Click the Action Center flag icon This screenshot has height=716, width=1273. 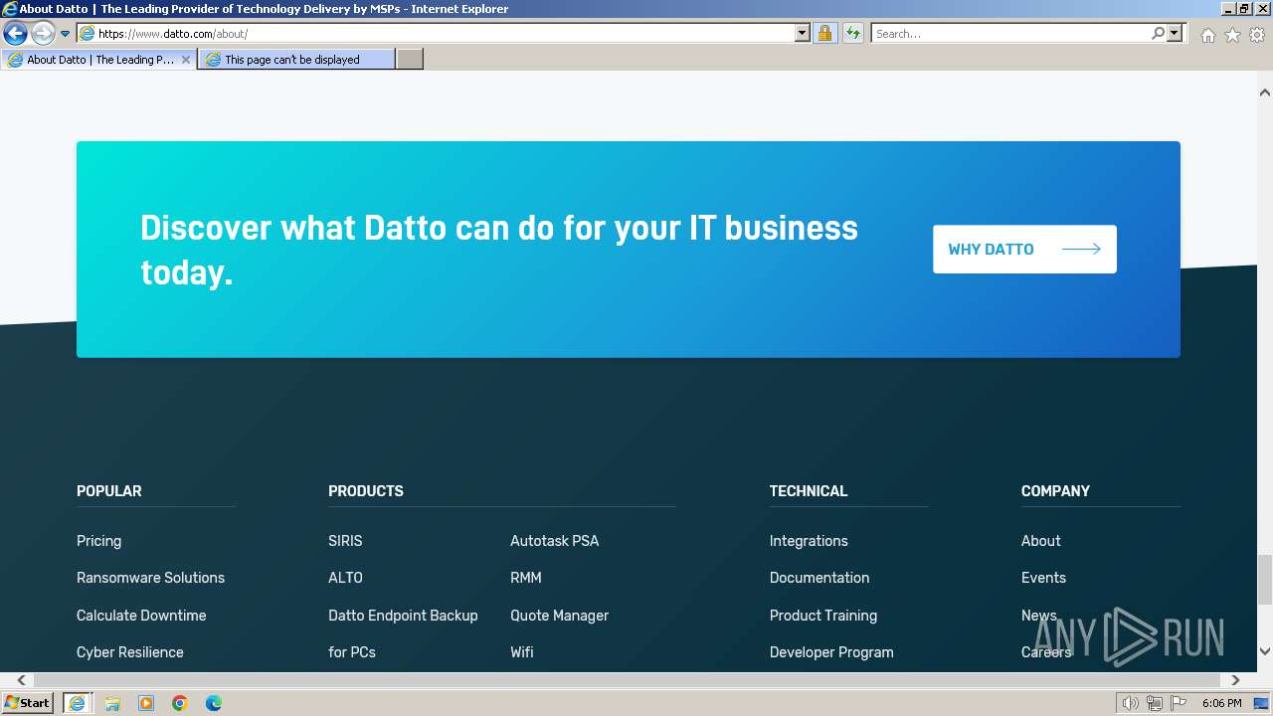1179,703
